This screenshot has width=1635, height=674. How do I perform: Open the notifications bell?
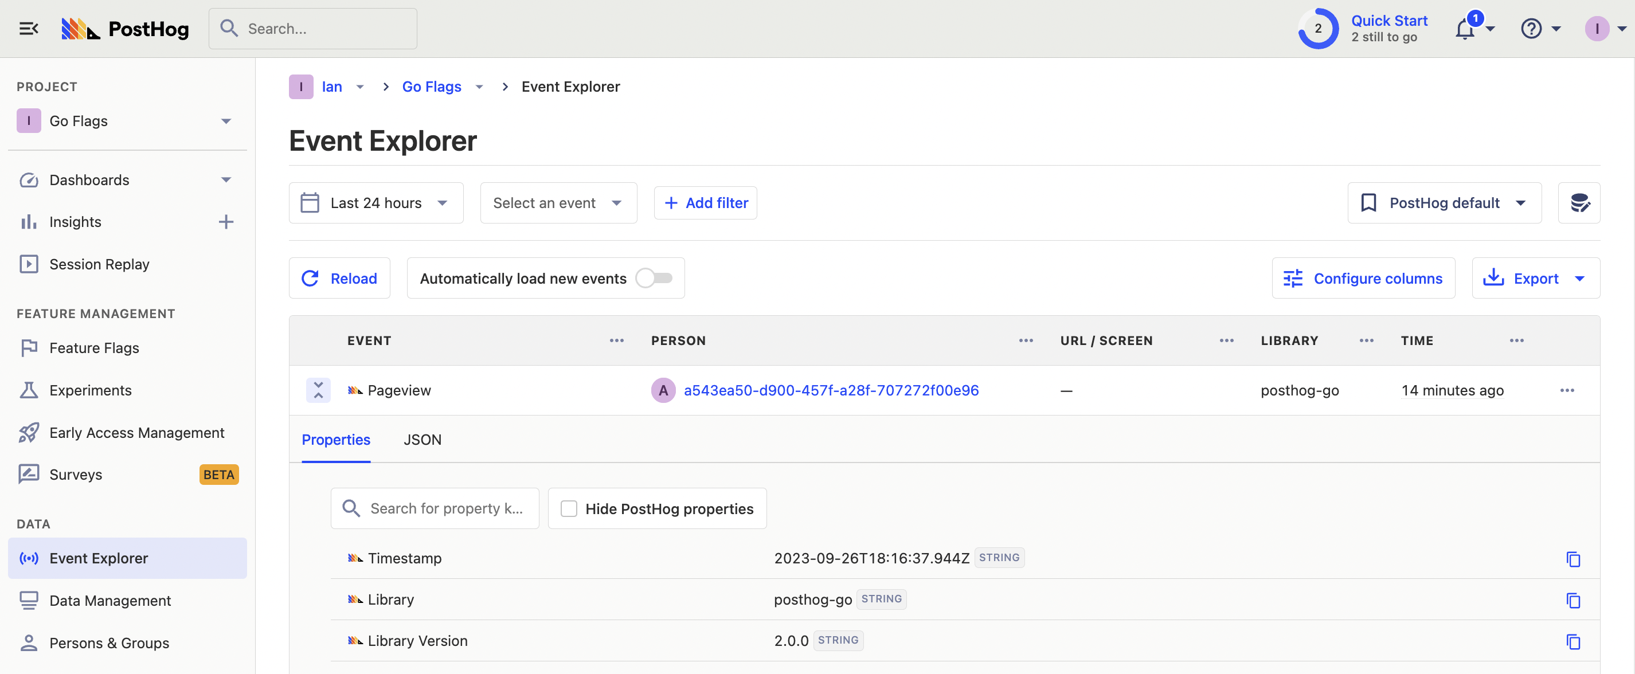click(1465, 29)
